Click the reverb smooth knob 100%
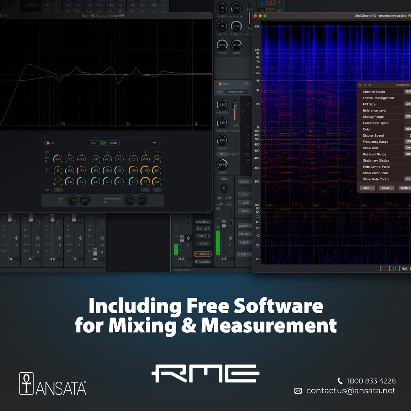Viewport: 411px width, 411px height. (222, 45)
